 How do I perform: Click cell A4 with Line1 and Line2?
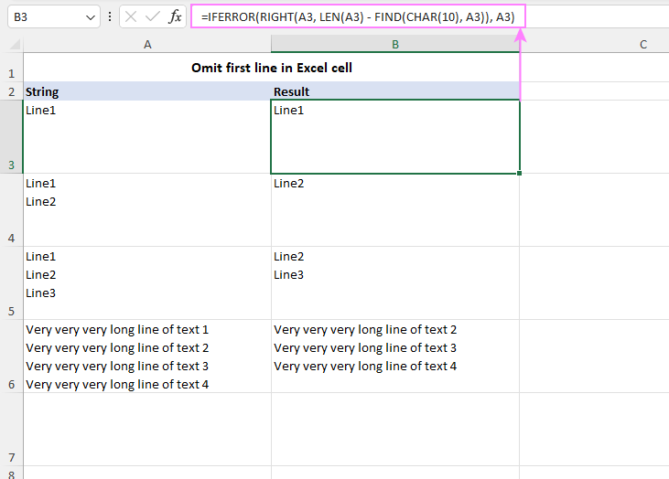click(x=147, y=210)
